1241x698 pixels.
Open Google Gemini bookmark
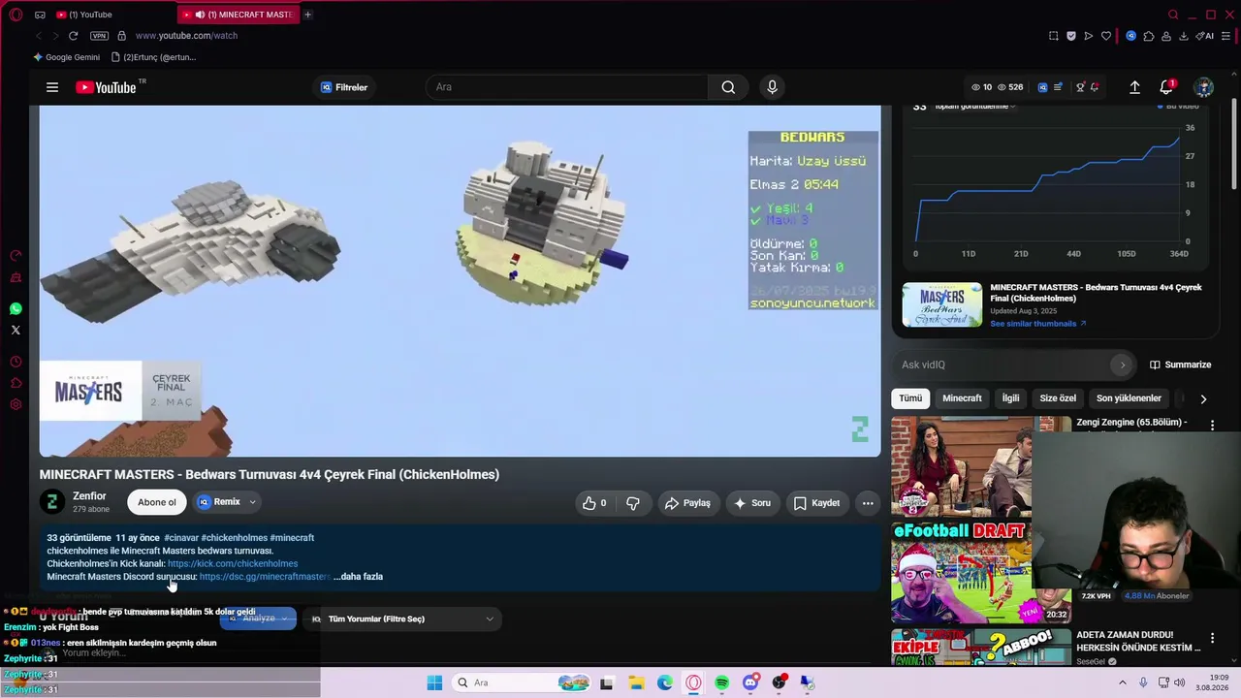(x=66, y=57)
